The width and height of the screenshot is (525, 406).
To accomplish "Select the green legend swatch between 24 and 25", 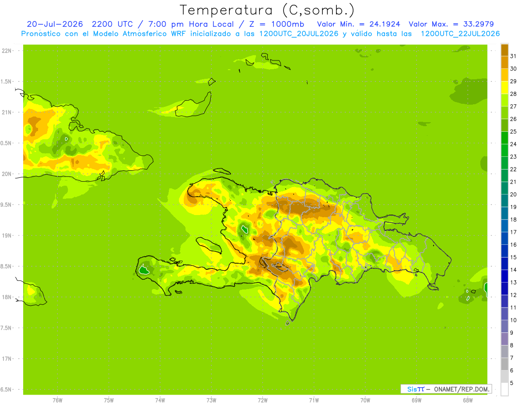I will point(504,138).
